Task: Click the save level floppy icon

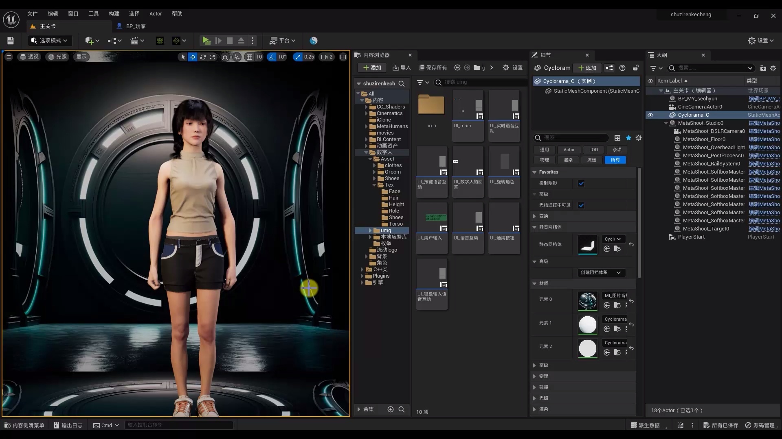Action: (x=11, y=41)
